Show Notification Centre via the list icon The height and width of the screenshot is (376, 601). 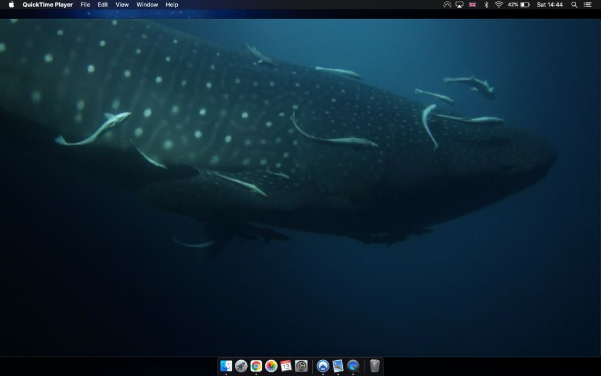click(588, 5)
